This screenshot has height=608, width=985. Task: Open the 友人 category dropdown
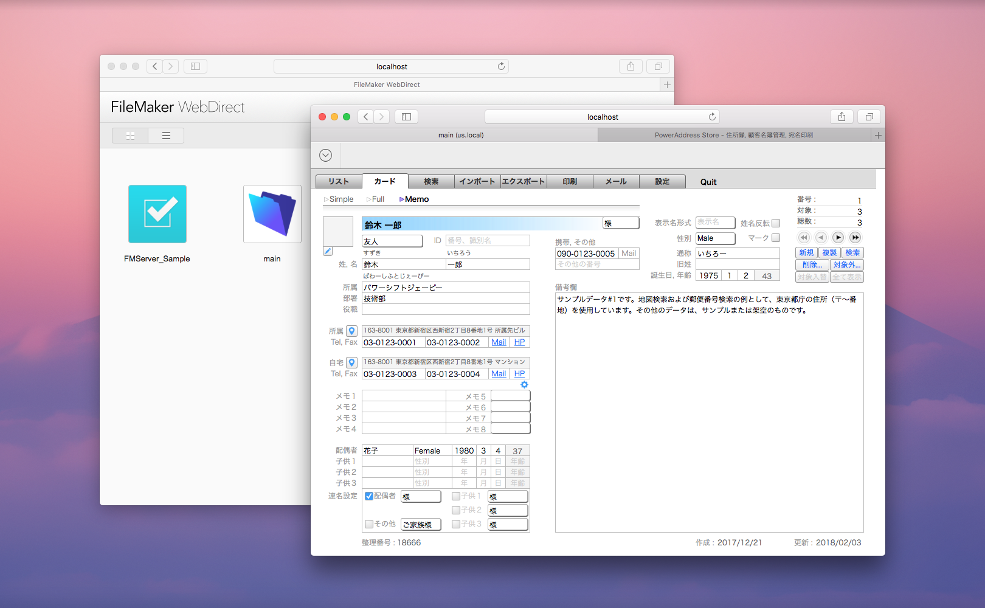tap(392, 241)
